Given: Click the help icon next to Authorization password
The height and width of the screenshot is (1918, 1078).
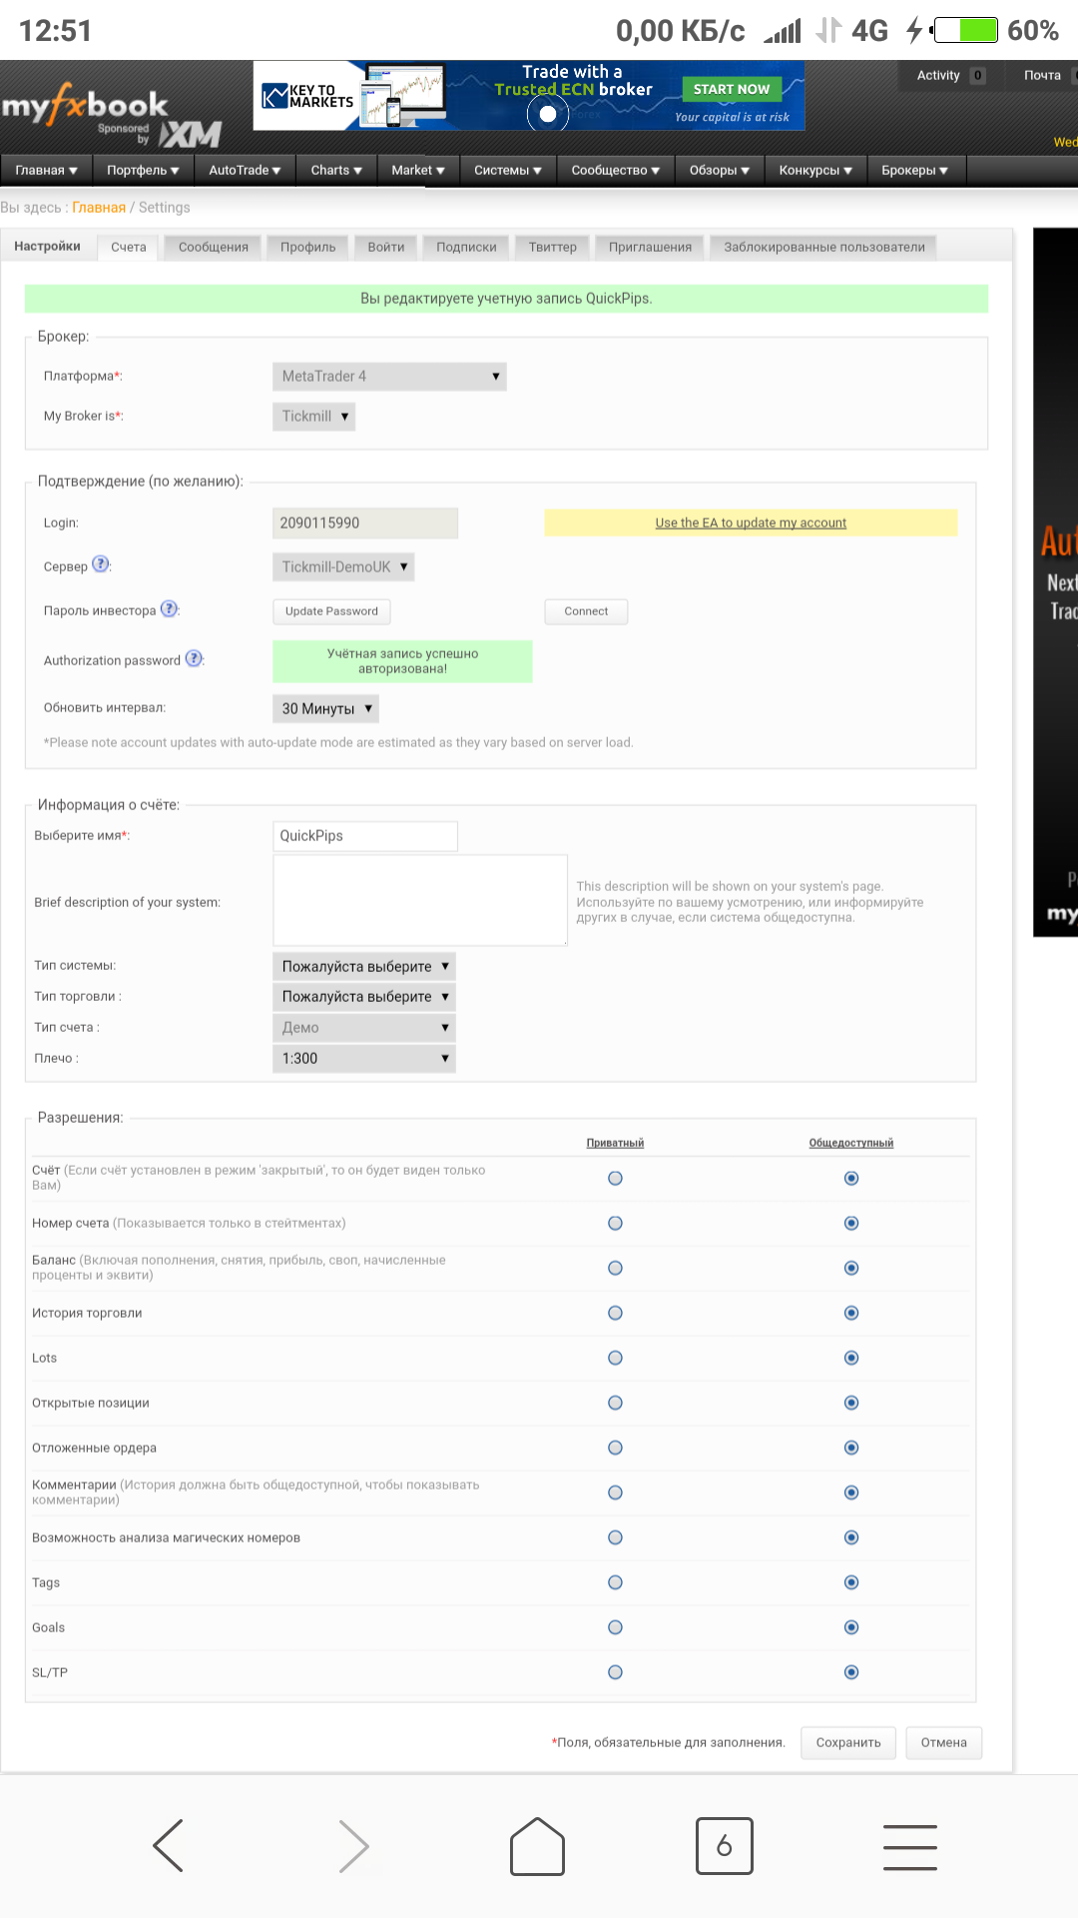Looking at the screenshot, I should 195,658.
